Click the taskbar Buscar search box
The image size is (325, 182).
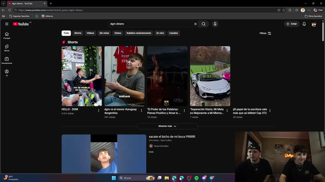pos(137,178)
